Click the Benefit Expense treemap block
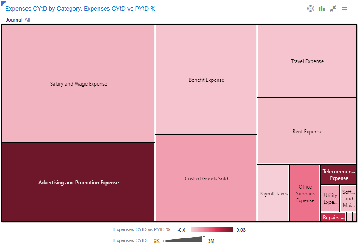Image resolution: width=359 pixels, height=249 pixels. [x=206, y=80]
